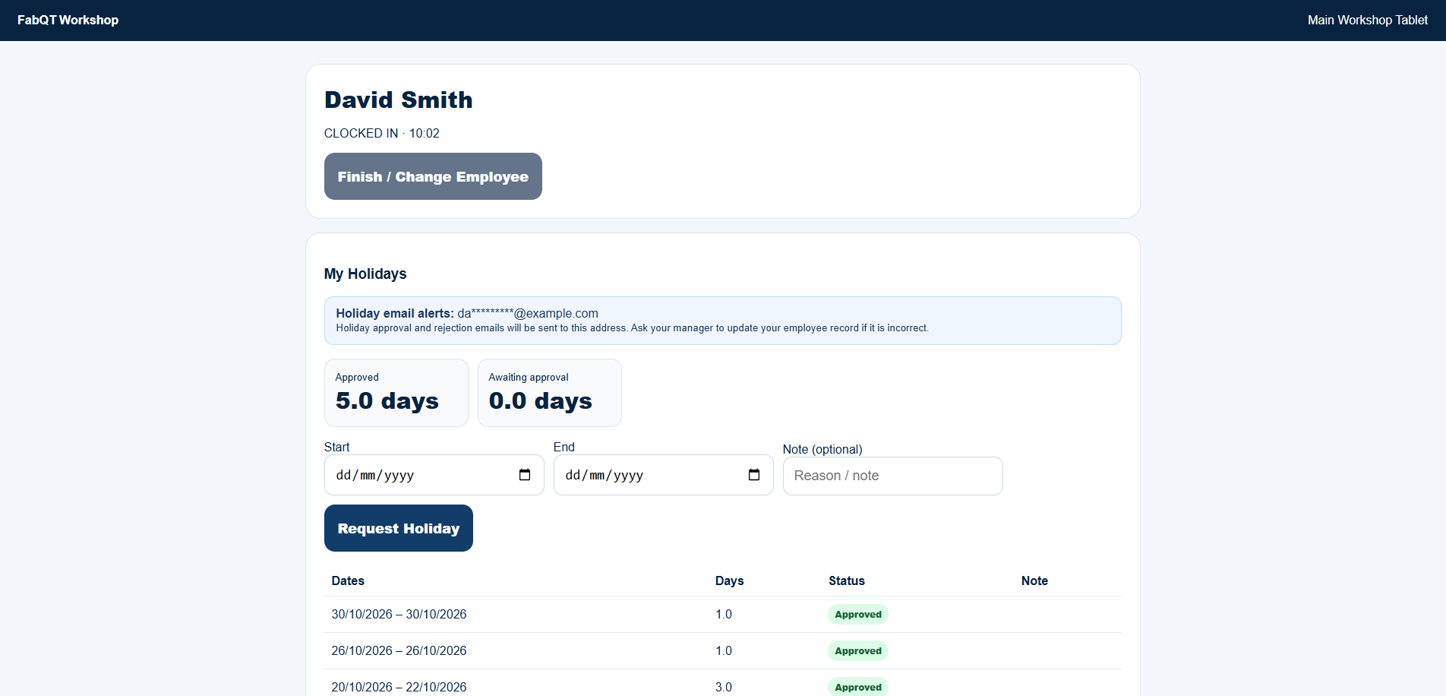The image size is (1446, 696).
Task: Click the Finish / Change Employee button
Action: tap(433, 176)
